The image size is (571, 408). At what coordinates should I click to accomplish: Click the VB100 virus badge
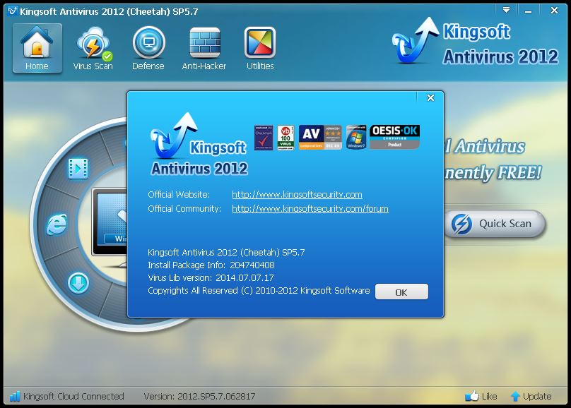(286, 138)
